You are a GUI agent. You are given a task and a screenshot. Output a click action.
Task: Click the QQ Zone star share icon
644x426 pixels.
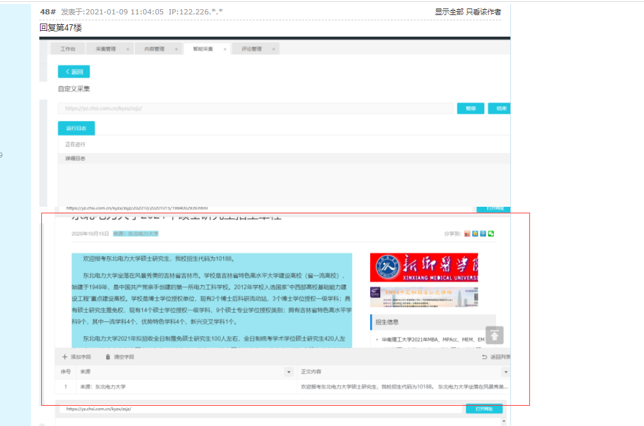pyautogui.click(x=475, y=234)
